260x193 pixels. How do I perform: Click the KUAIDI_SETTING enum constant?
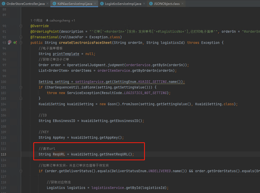[152, 82]
